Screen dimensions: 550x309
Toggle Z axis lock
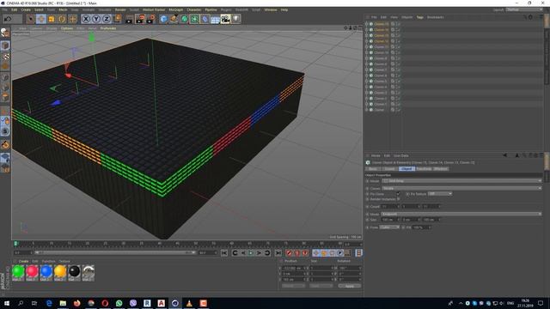[107, 19]
